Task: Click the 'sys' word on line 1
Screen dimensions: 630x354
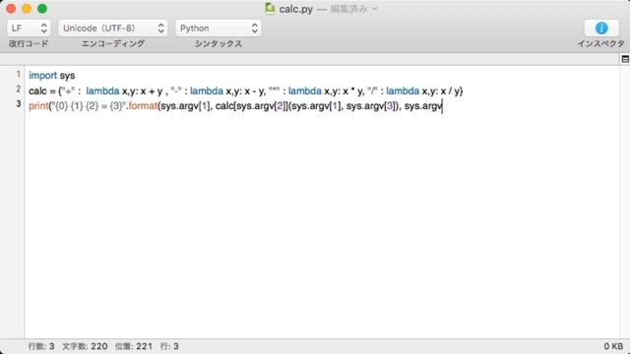Action: (67, 76)
